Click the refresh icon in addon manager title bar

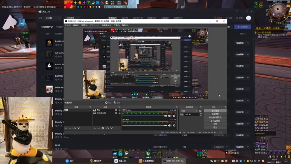tap(237, 12)
